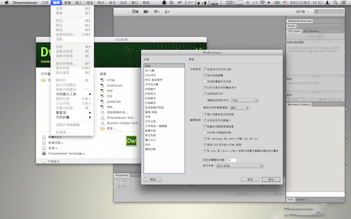Click the Spotlight search icon in menu bar
The image size is (351, 219).
(x=335, y=3)
